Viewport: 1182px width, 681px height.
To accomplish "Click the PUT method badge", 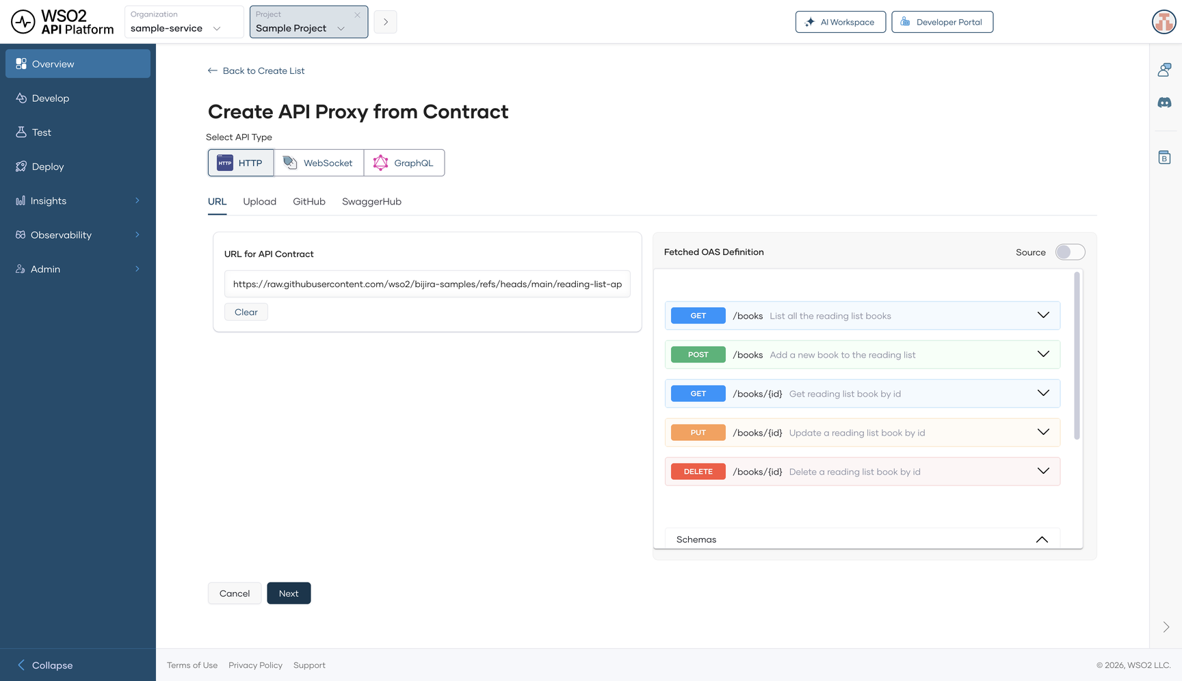I will pos(698,432).
